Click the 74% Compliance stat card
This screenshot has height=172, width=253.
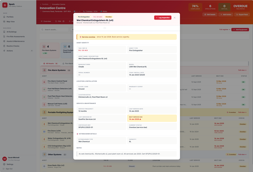pos(195,7)
